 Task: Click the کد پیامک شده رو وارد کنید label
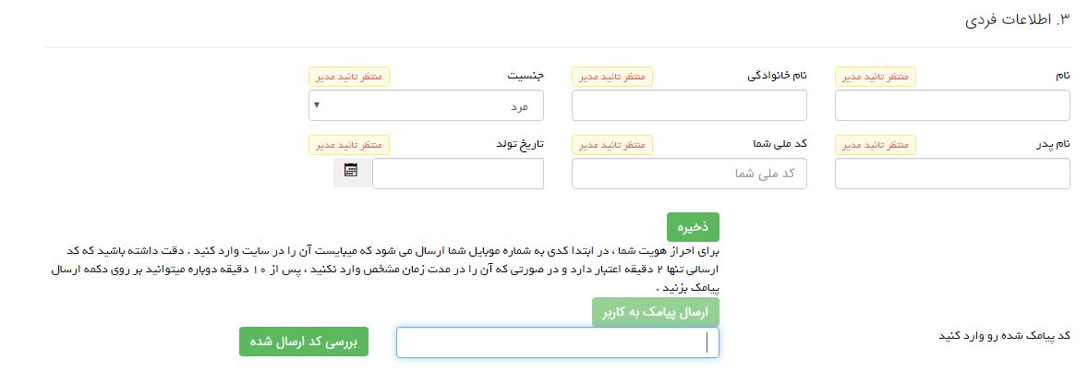pyautogui.click(x=1004, y=336)
